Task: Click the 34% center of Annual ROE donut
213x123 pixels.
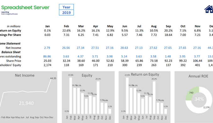Action: pos(199,99)
